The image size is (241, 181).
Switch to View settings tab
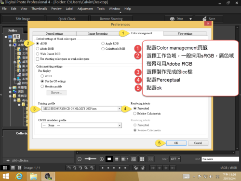click(185, 34)
